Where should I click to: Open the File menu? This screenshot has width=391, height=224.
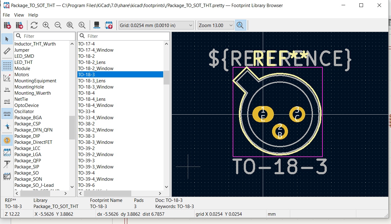point(6,15)
